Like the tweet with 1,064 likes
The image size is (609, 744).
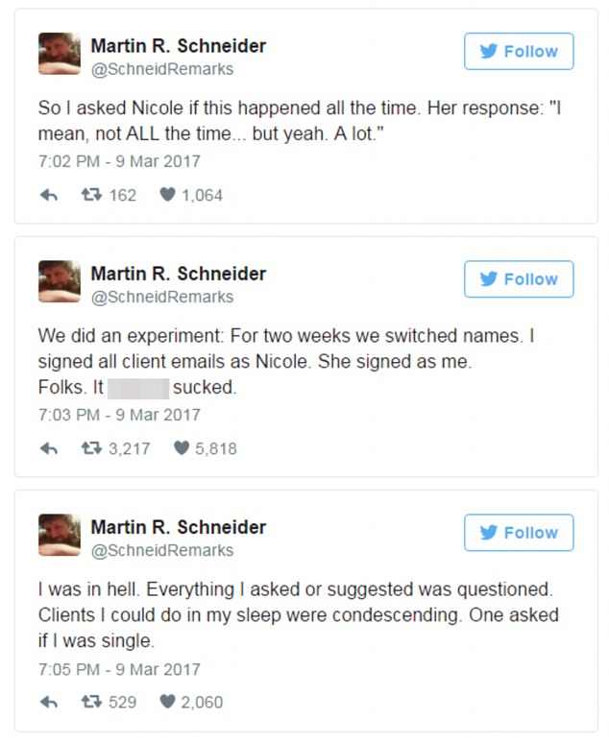point(167,195)
